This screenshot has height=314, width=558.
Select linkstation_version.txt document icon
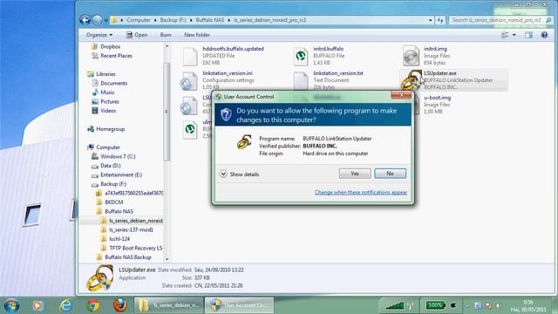point(300,81)
